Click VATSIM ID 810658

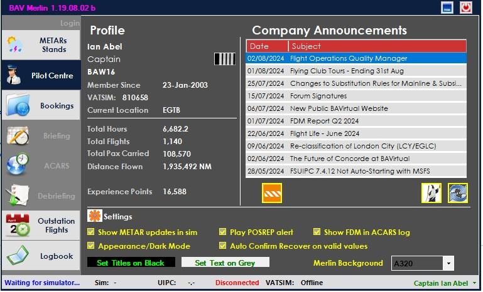[135, 97]
